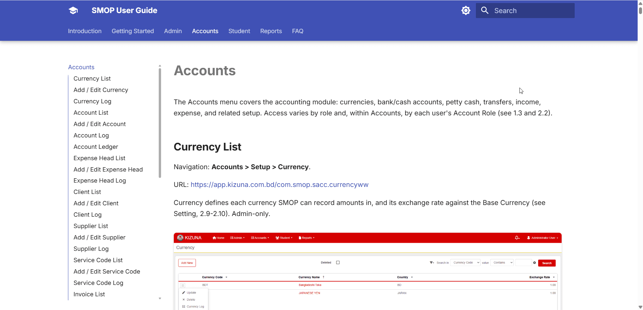Go to Service Code List link

[x=98, y=260]
